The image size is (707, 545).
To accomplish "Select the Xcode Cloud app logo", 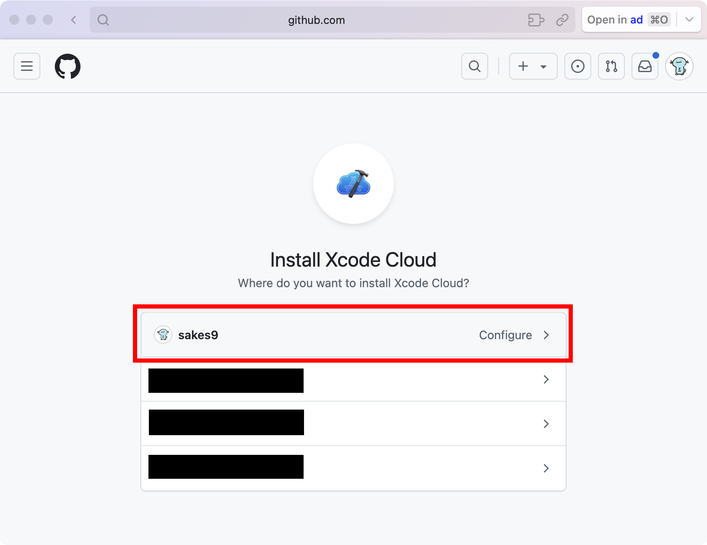I will point(353,184).
